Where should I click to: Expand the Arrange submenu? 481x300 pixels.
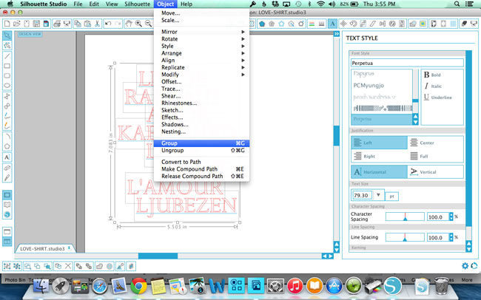[x=202, y=53]
